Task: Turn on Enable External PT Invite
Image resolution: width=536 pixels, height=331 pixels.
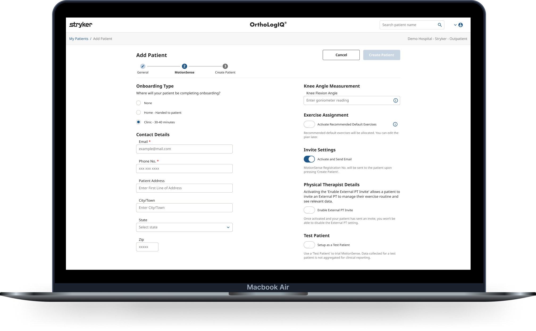Action: tap(309, 210)
